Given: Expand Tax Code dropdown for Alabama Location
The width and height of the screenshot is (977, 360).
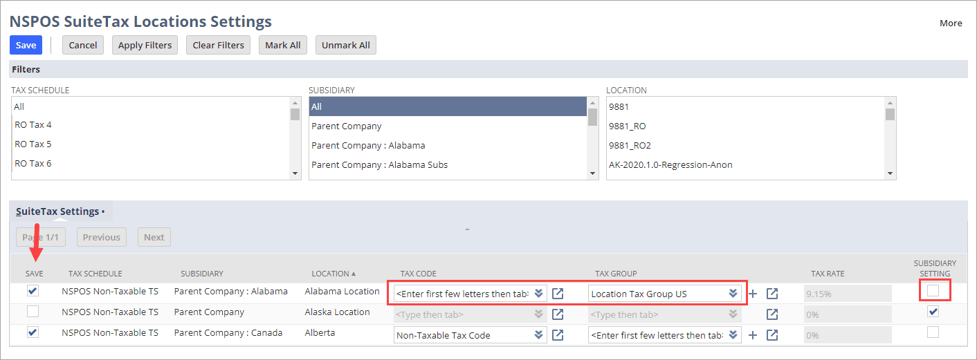Looking at the screenshot, I should tap(538, 294).
